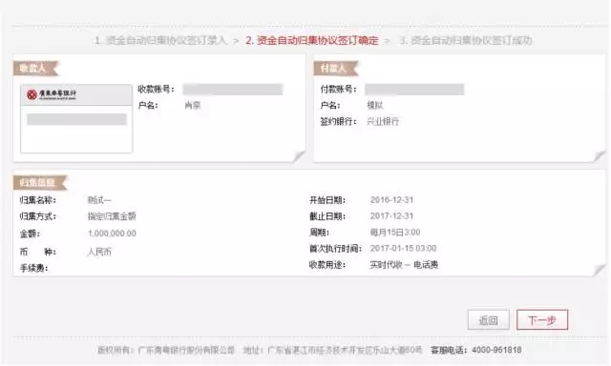Select step 3 资金自动归集协议签订成功
The height and width of the screenshot is (366, 611).
[466, 40]
